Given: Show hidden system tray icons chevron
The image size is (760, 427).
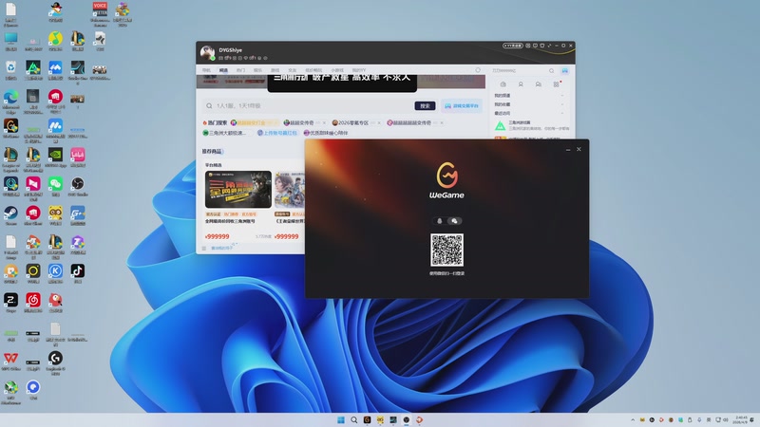Looking at the screenshot, I should [x=633, y=419].
